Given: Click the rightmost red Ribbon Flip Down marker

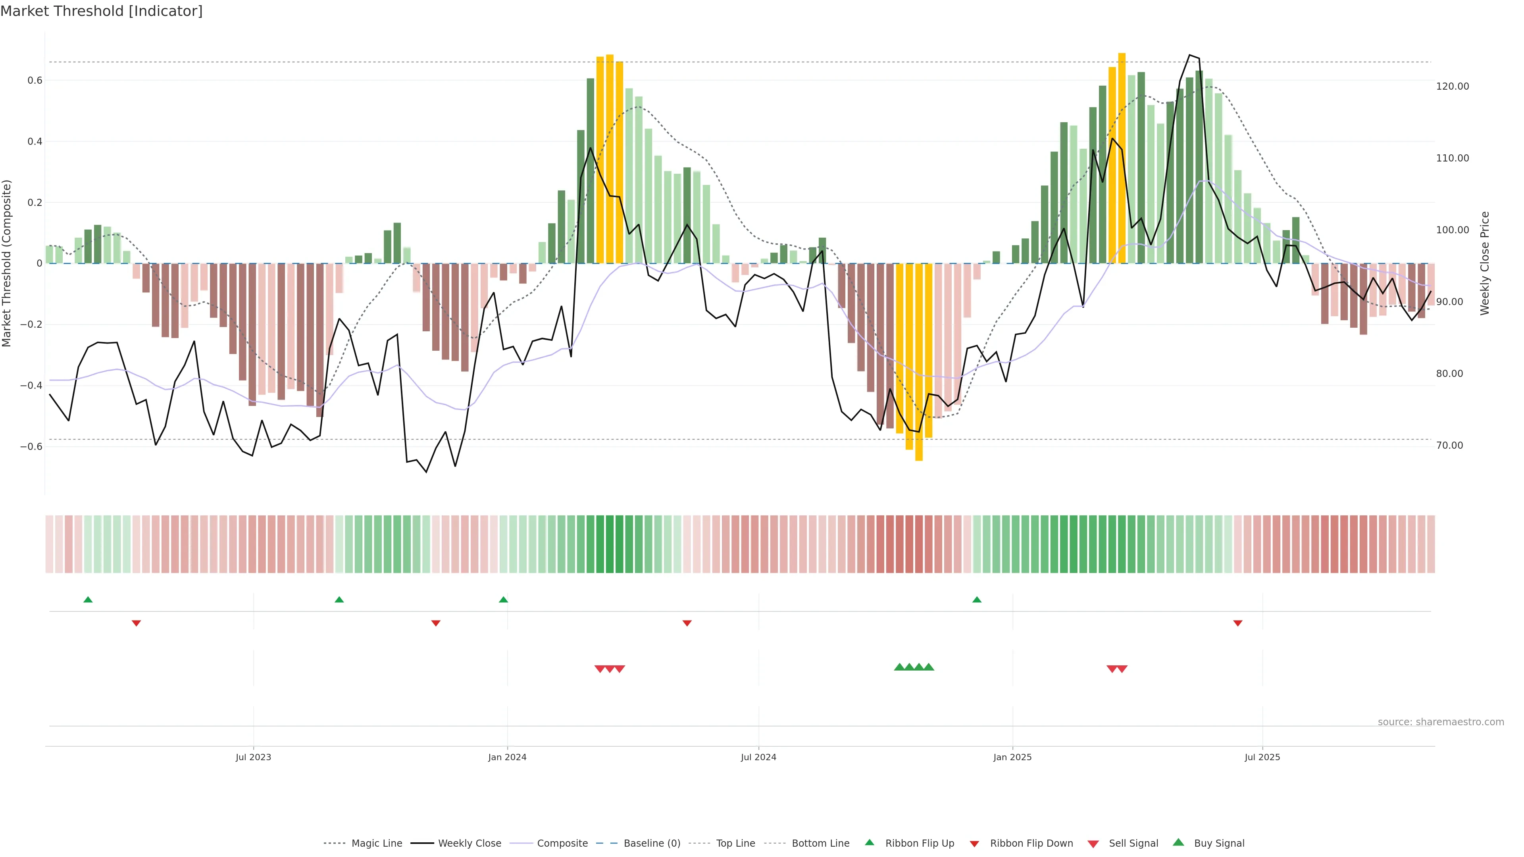Looking at the screenshot, I should pos(1238,623).
